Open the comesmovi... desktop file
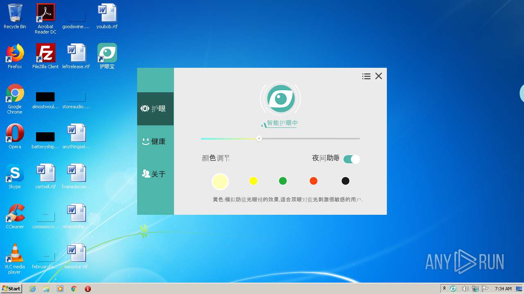Image resolution: width=524 pixels, height=294 pixels. [x=45, y=220]
